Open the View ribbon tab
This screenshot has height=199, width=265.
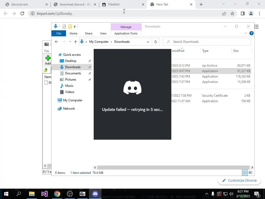pyautogui.click(x=103, y=33)
